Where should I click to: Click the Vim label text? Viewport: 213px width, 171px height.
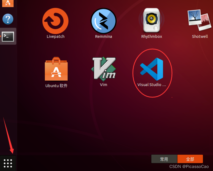pos(104,85)
